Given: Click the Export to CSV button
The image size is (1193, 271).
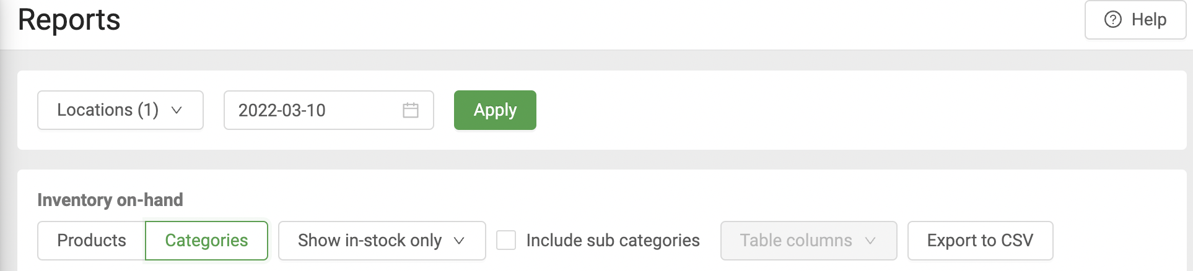Looking at the screenshot, I should click(x=980, y=241).
